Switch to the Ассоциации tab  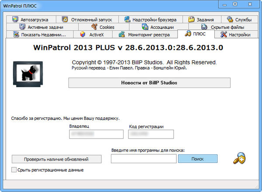(x=159, y=27)
